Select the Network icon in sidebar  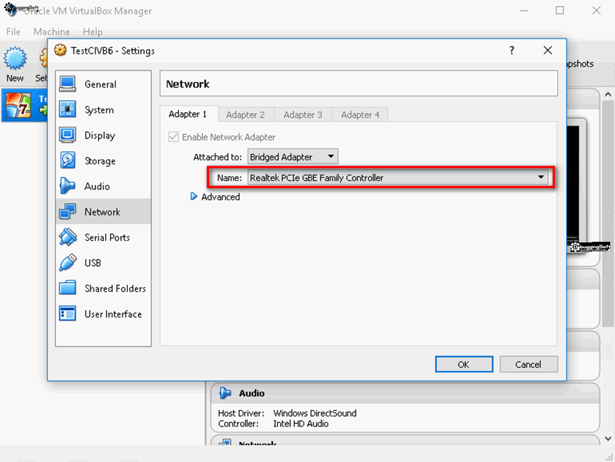pyautogui.click(x=67, y=212)
